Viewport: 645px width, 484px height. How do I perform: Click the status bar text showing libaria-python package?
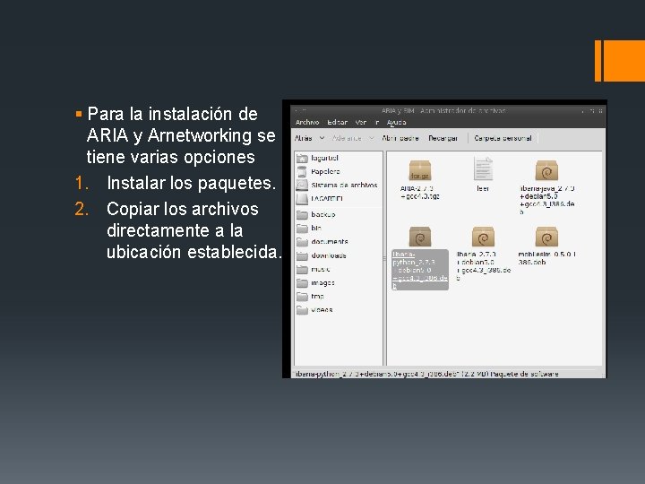[x=426, y=374]
